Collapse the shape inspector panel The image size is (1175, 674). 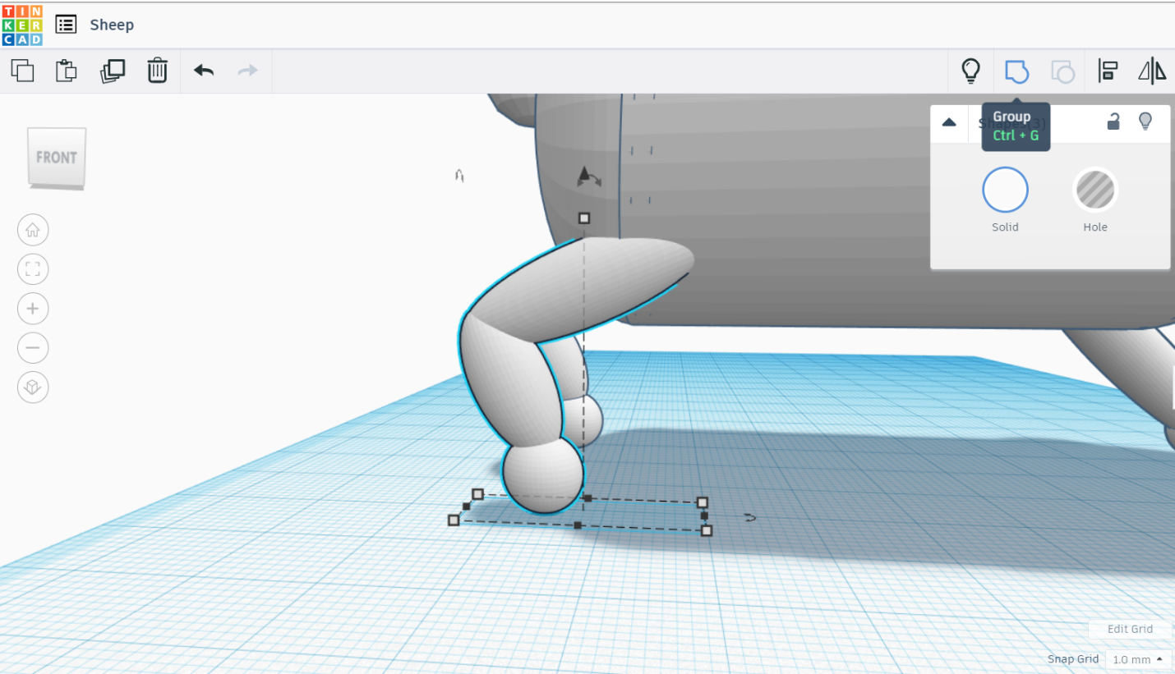(x=949, y=122)
